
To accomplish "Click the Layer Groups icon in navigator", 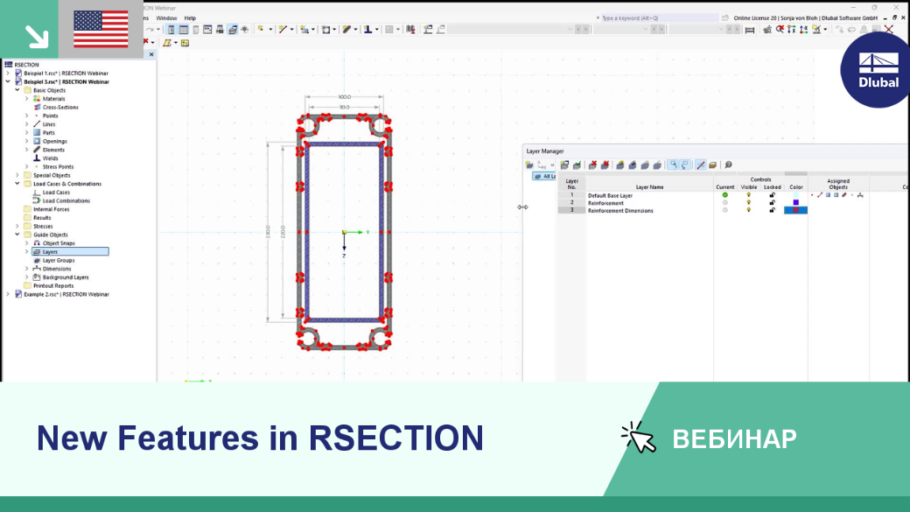I will [37, 260].
